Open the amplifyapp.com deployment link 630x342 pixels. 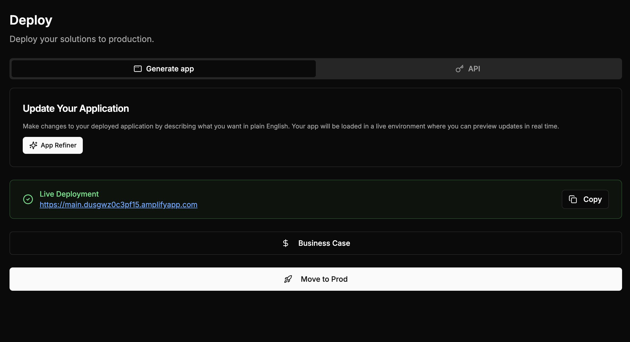click(118, 205)
